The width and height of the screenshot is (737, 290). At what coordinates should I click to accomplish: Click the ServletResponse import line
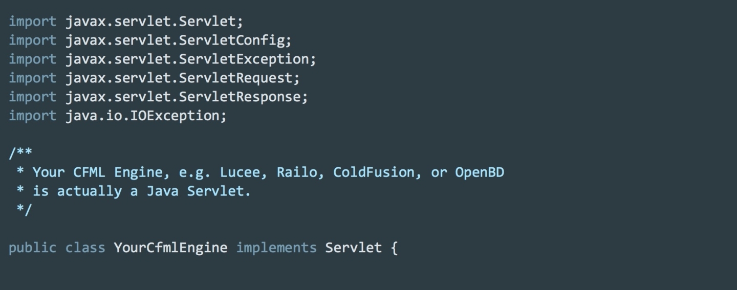tap(158, 97)
